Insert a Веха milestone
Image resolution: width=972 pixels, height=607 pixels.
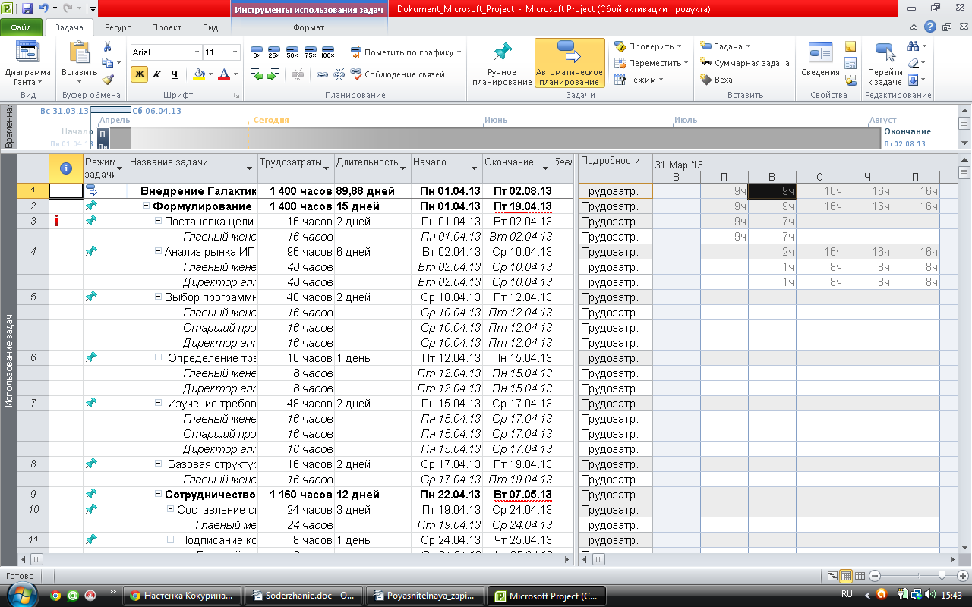coord(716,79)
